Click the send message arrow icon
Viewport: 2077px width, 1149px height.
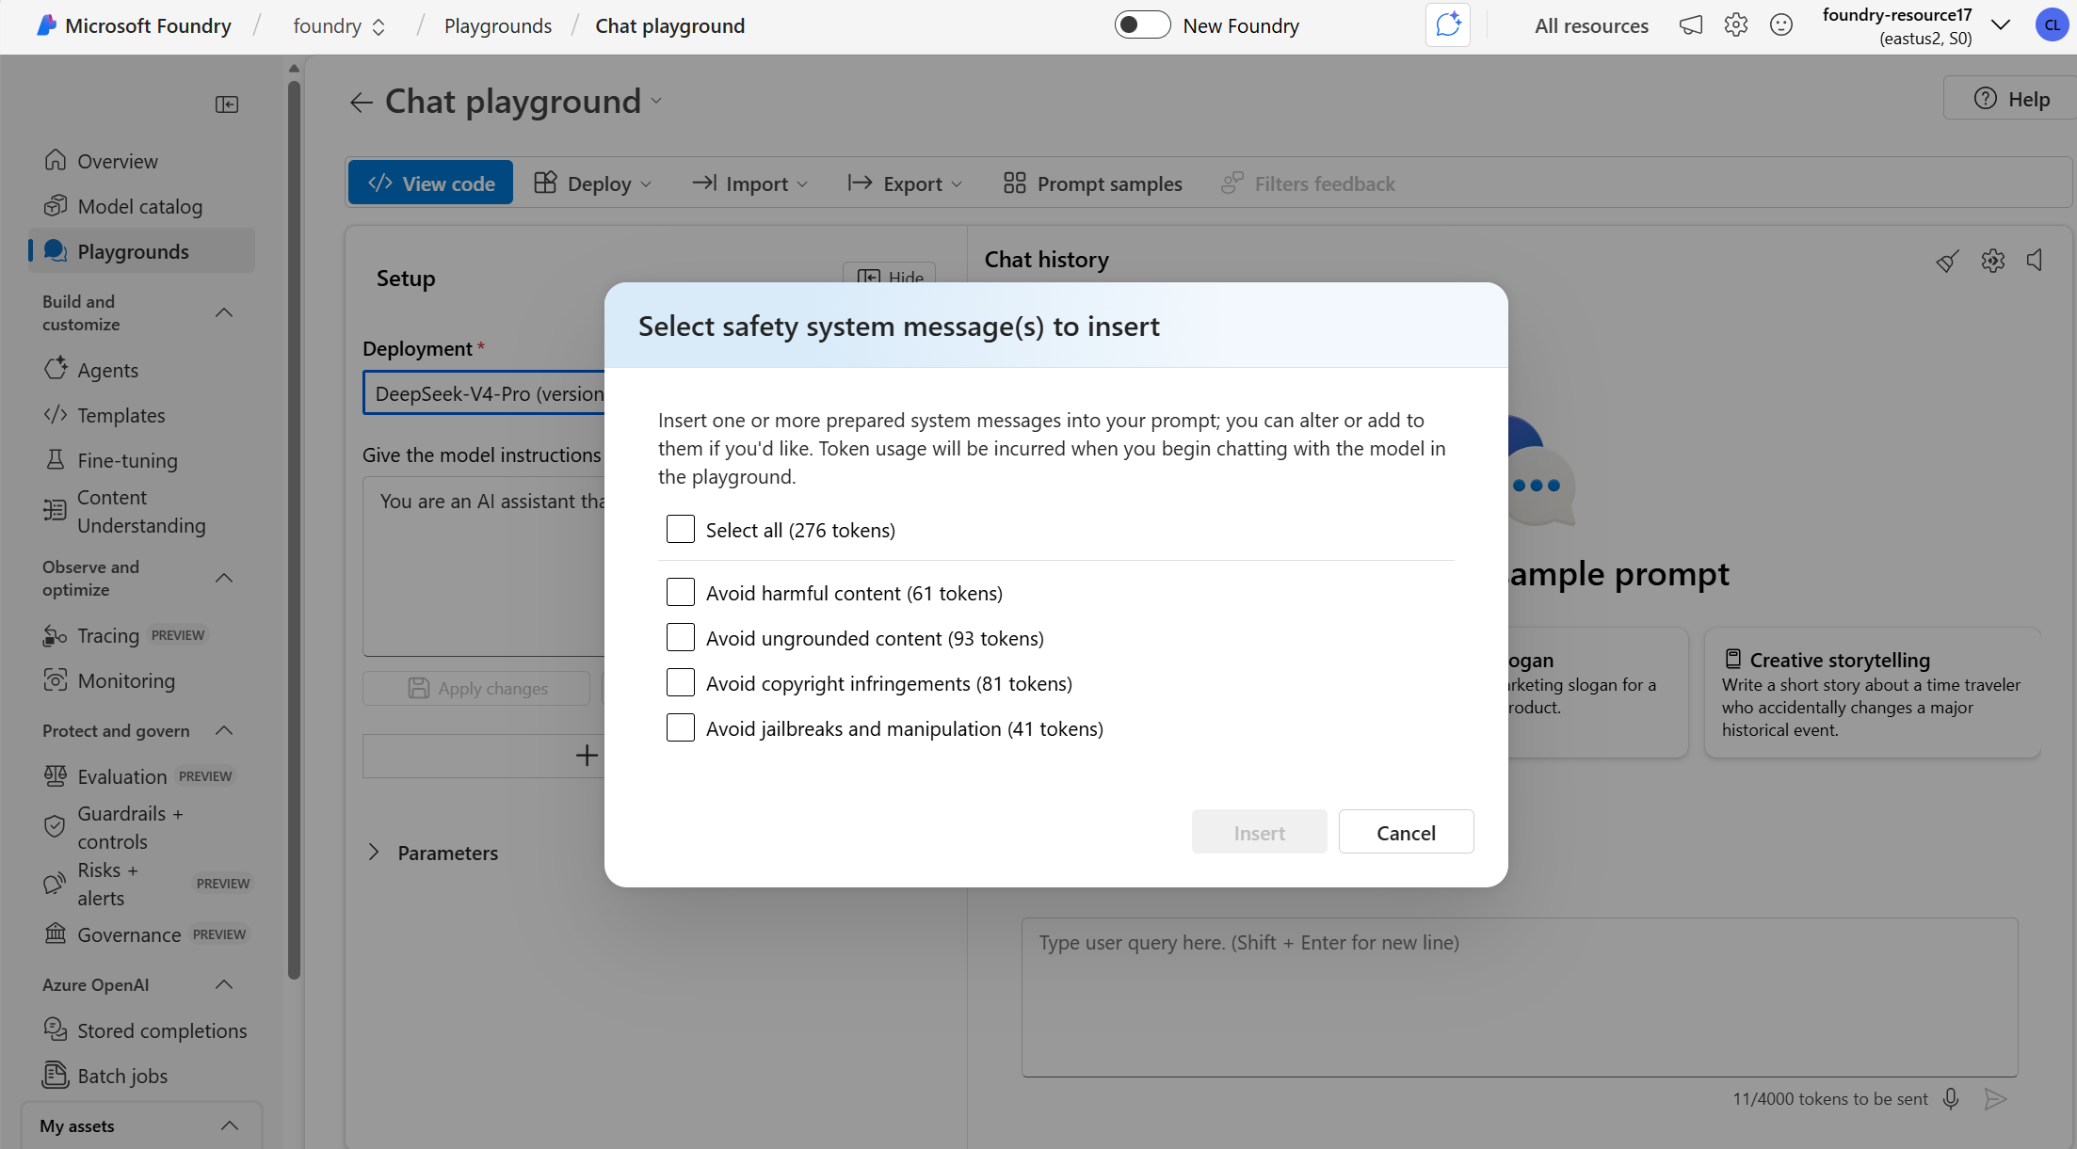(1995, 1098)
